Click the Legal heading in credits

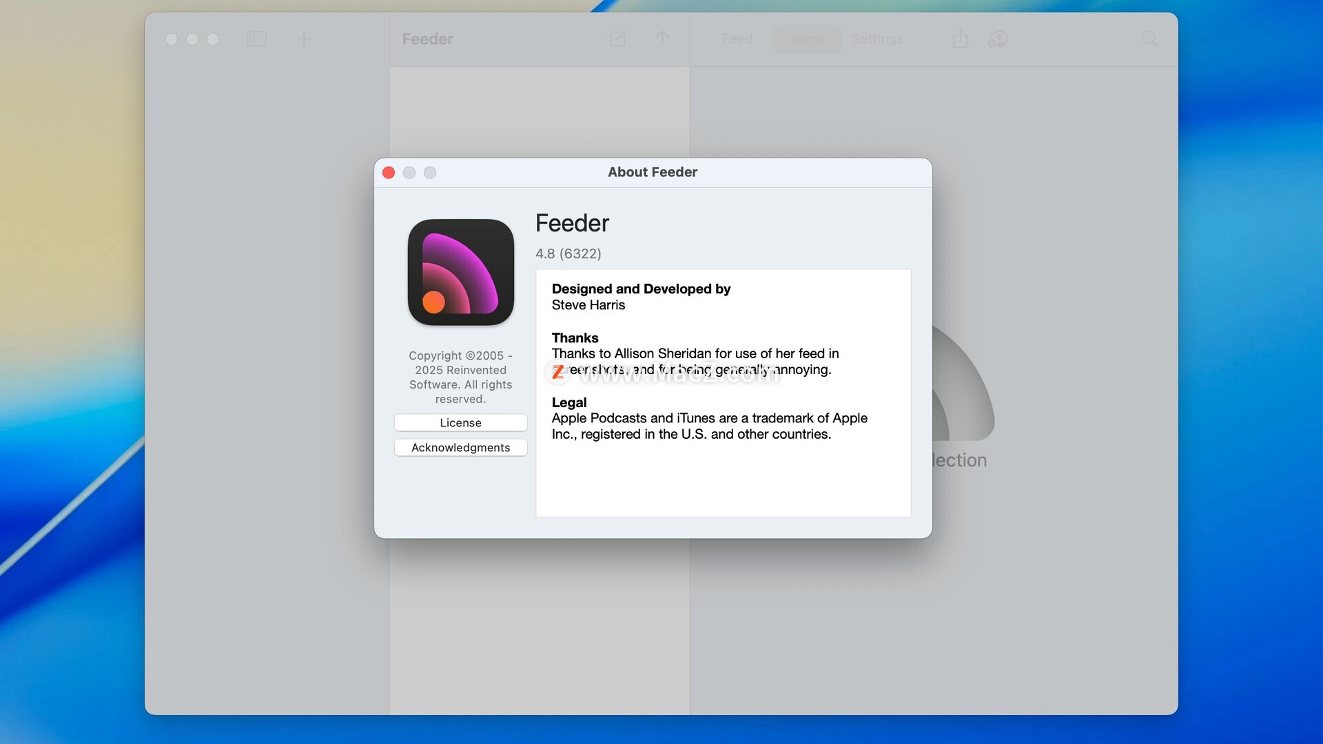click(568, 402)
